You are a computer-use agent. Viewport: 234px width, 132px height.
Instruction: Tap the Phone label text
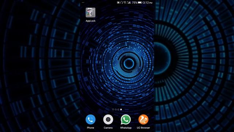[x=90, y=128]
